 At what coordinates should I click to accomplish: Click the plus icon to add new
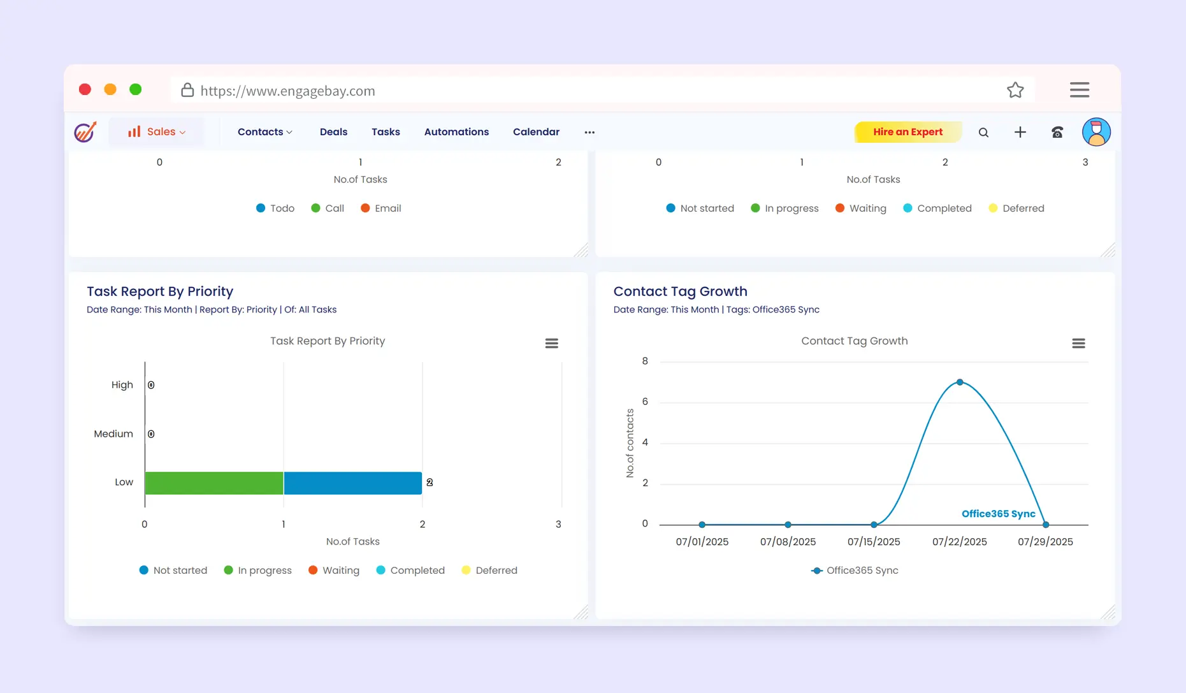coord(1020,132)
